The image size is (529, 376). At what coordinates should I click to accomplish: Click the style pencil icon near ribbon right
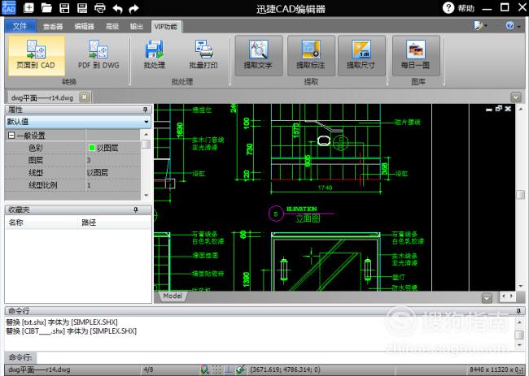pos(478,25)
